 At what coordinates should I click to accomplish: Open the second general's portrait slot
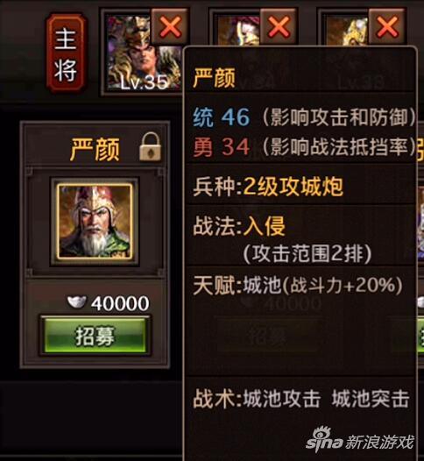point(238,31)
